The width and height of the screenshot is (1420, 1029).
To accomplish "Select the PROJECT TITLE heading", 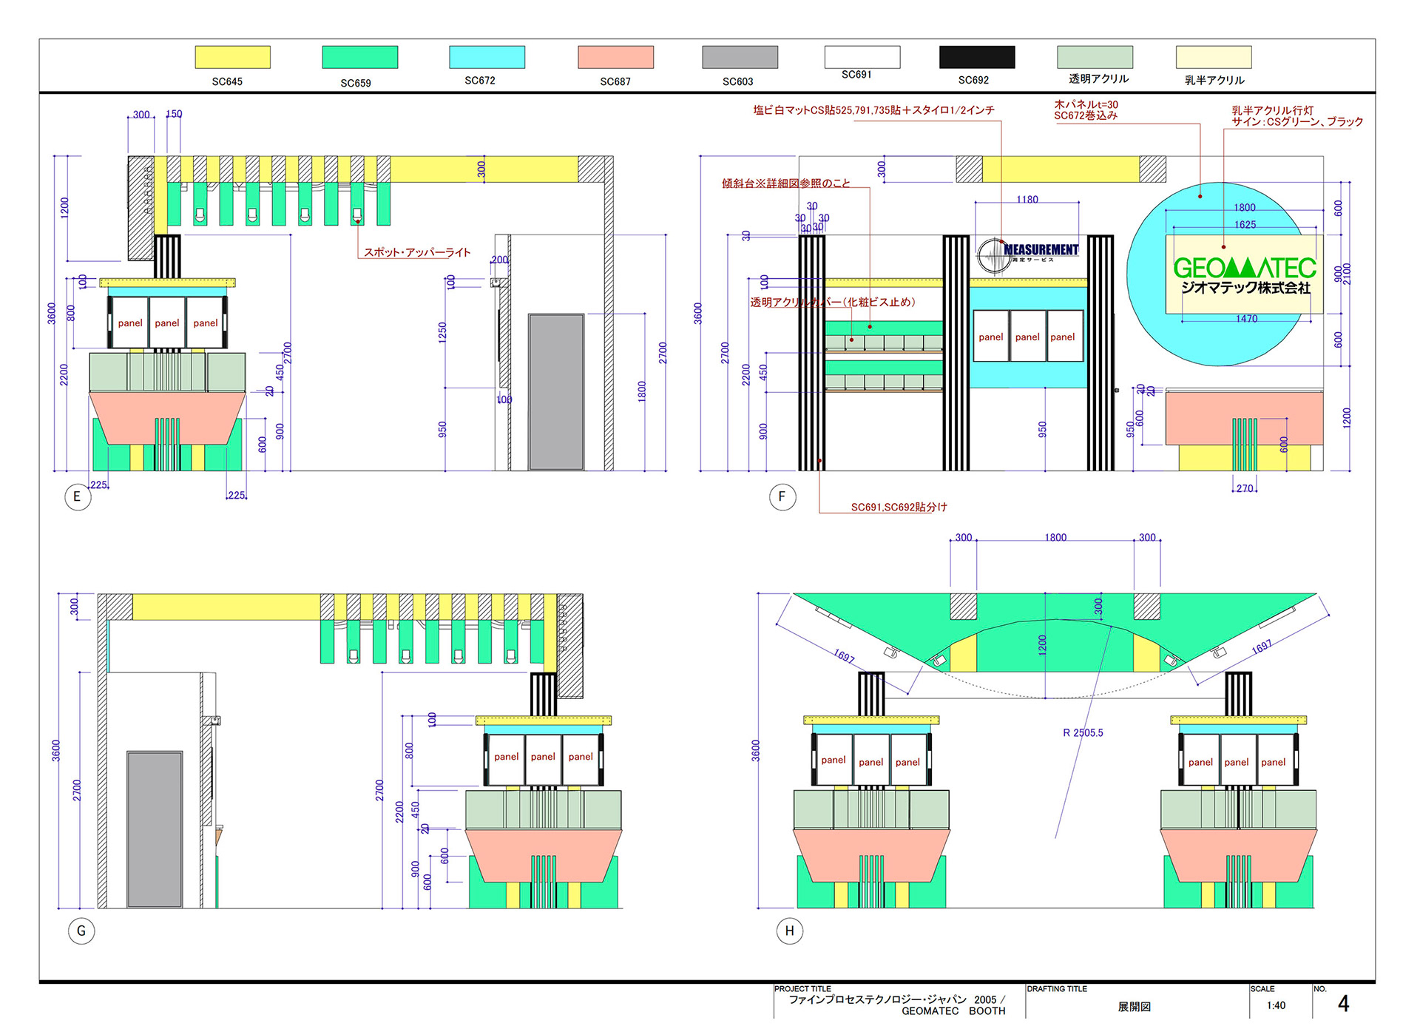I will pyautogui.click(x=802, y=989).
